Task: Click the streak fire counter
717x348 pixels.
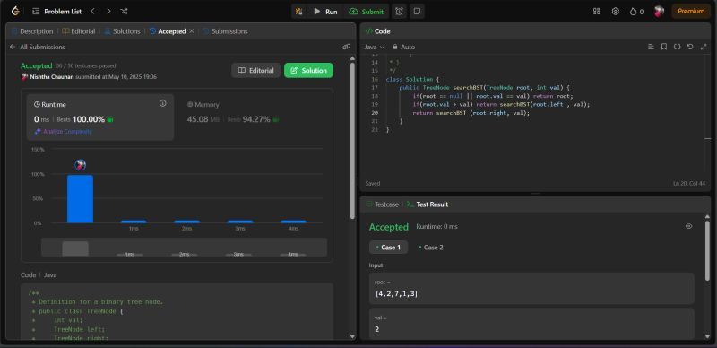Action: click(636, 12)
